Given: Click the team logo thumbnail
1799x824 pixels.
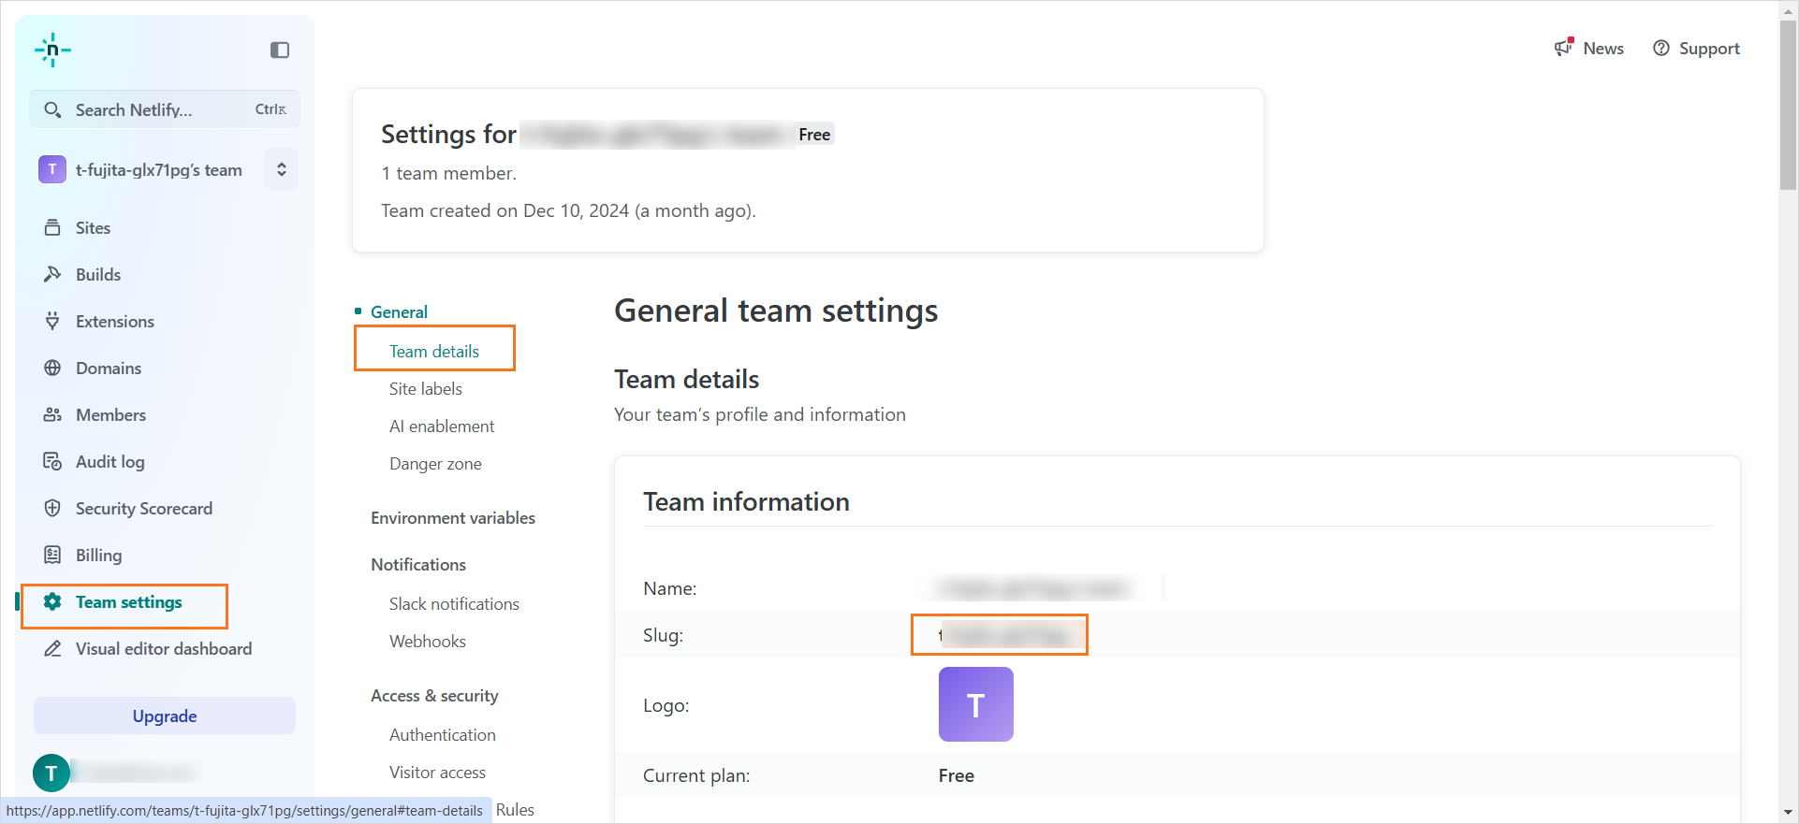Looking at the screenshot, I should (976, 704).
